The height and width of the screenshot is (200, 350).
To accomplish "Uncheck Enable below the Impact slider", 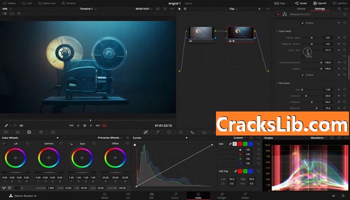I will click(302, 75).
